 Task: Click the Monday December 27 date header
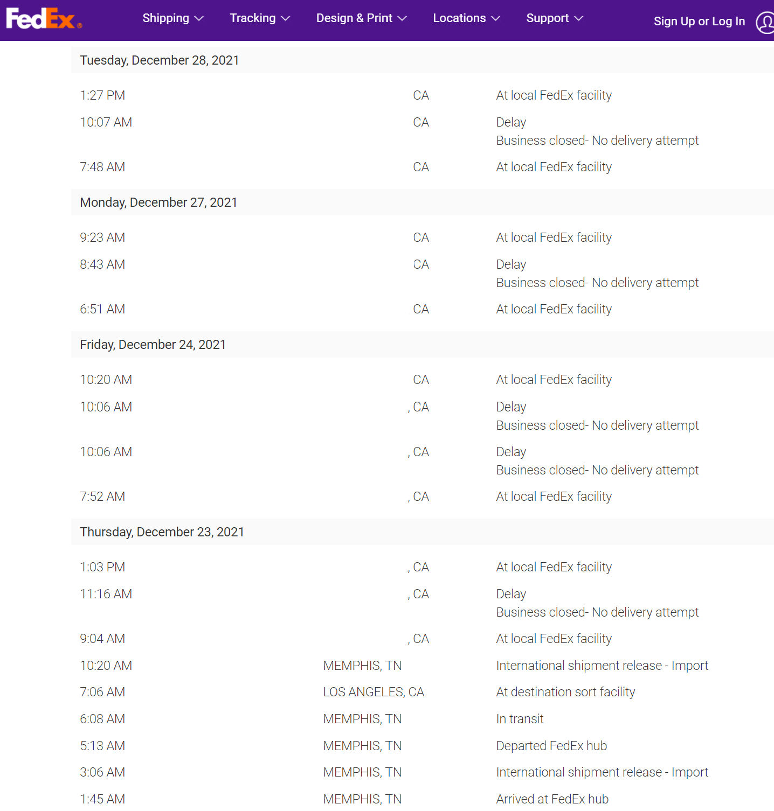point(158,202)
